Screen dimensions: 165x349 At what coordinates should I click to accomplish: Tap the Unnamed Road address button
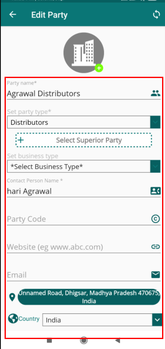click(89, 297)
